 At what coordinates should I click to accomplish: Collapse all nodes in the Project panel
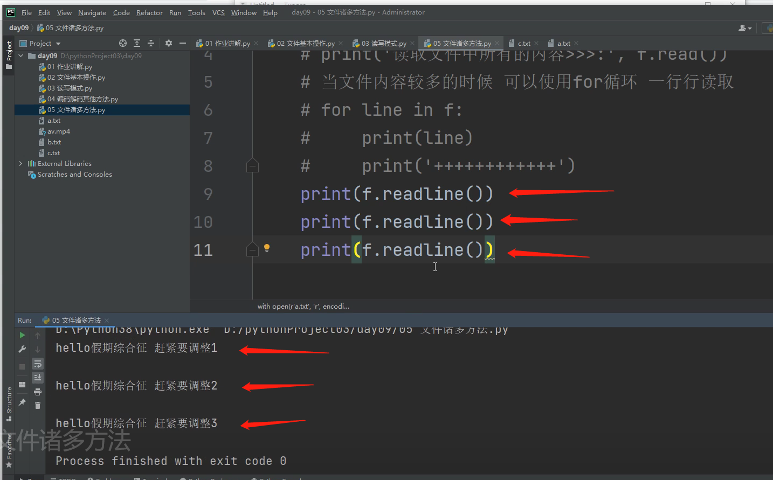click(x=151, y=43)
